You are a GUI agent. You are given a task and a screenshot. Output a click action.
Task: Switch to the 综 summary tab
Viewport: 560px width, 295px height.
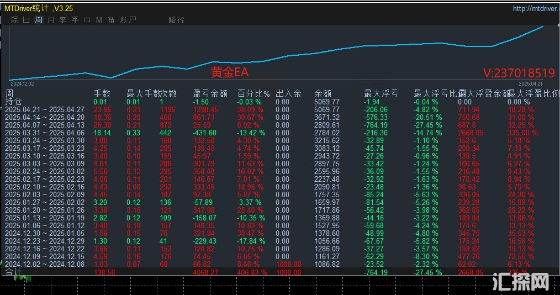[x=14, y=20]
